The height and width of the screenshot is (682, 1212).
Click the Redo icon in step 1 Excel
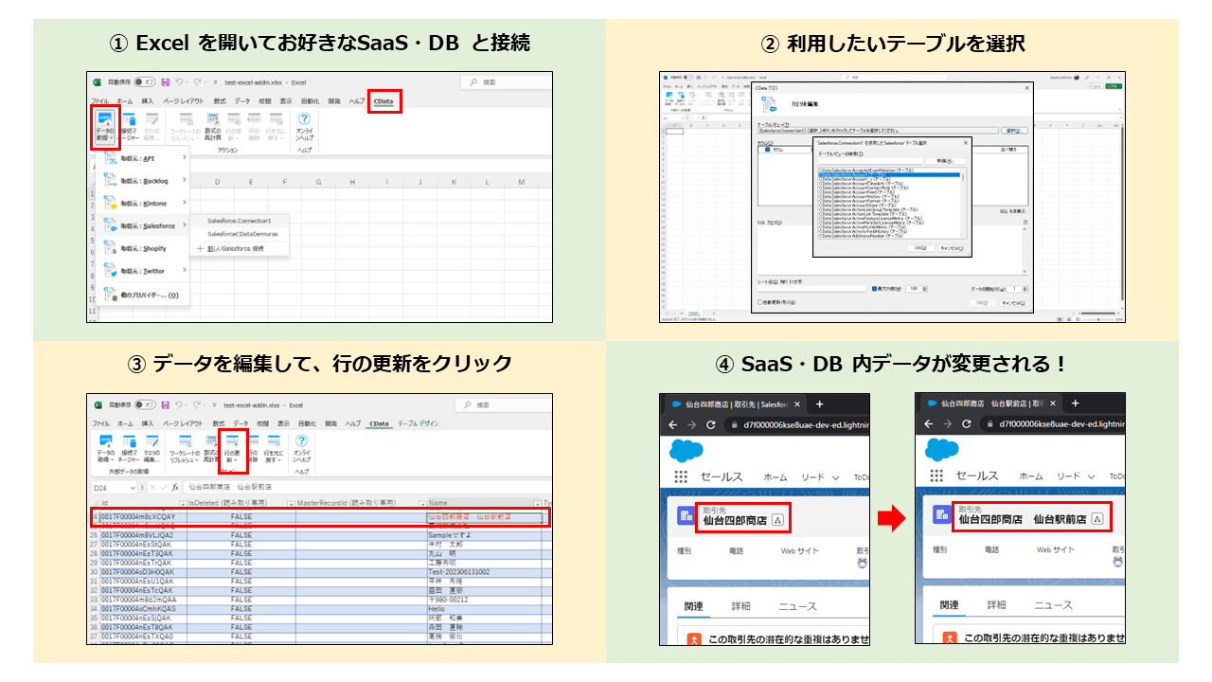tap(196, 82)
